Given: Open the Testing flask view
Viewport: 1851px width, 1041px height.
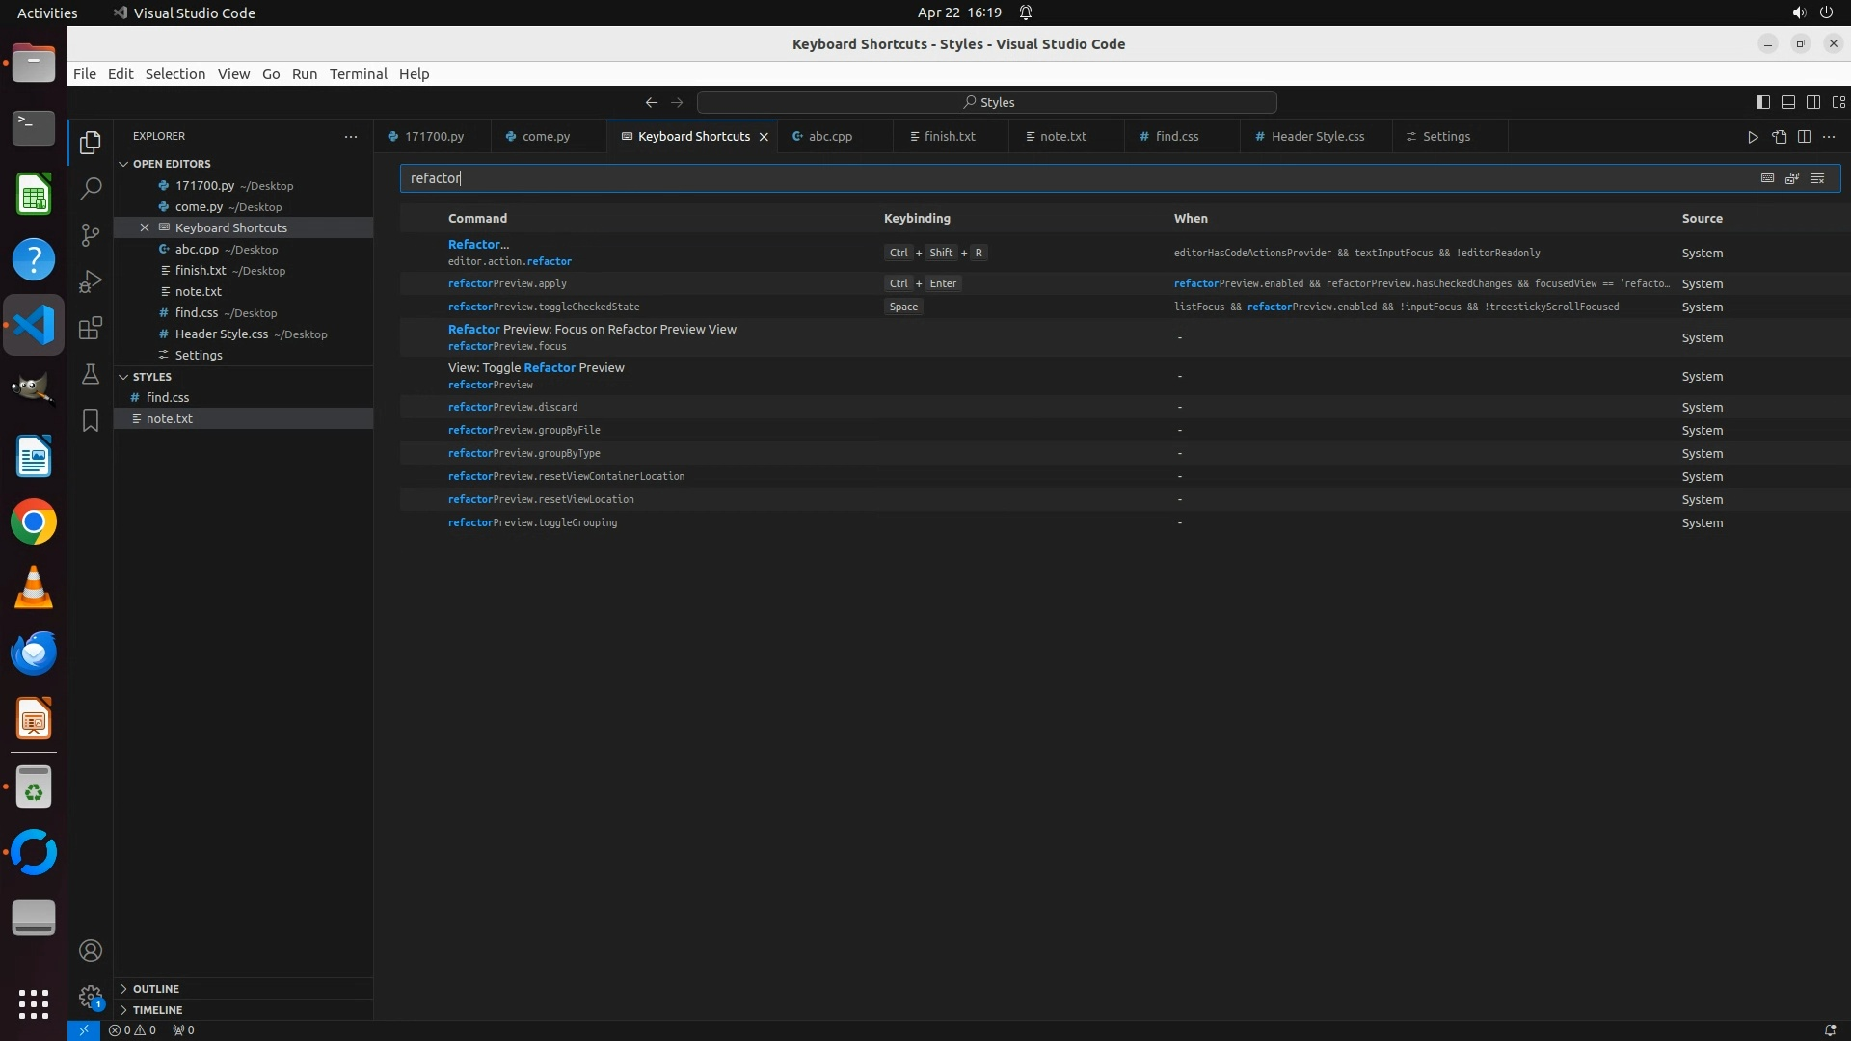Looking at the screenshot, I should (91, 374).
